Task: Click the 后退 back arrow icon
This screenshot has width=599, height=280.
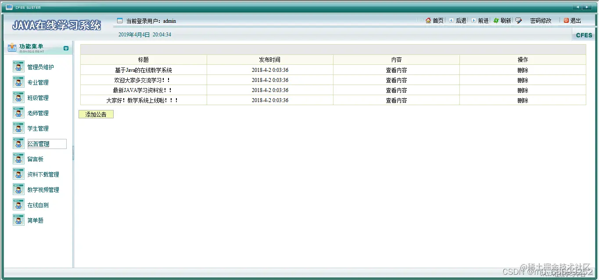Action: click(451, 20)
